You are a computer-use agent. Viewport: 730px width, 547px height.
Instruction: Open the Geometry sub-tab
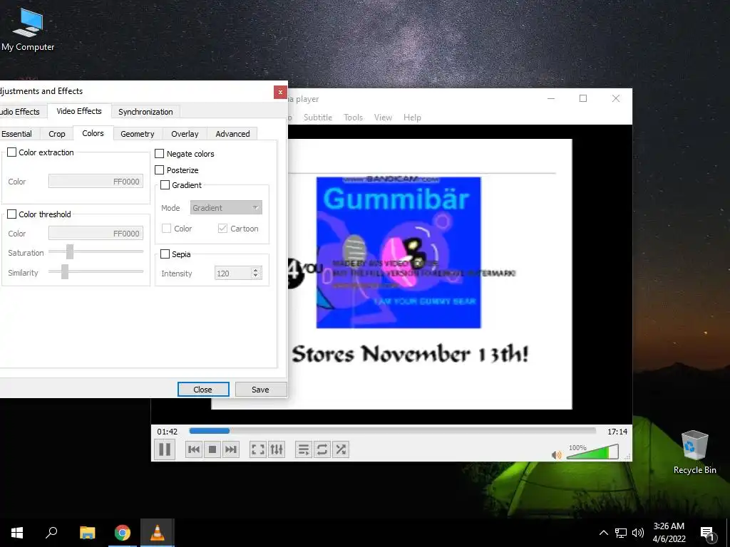click(x=138, y=133)
